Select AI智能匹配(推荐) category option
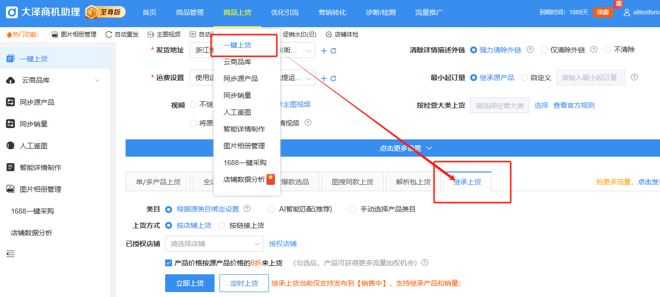This screenshot has width=660, height=297. [271, 210]
